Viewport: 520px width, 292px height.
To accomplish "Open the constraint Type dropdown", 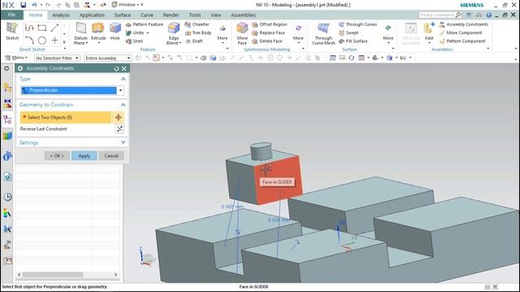I will tap(121, 90).
